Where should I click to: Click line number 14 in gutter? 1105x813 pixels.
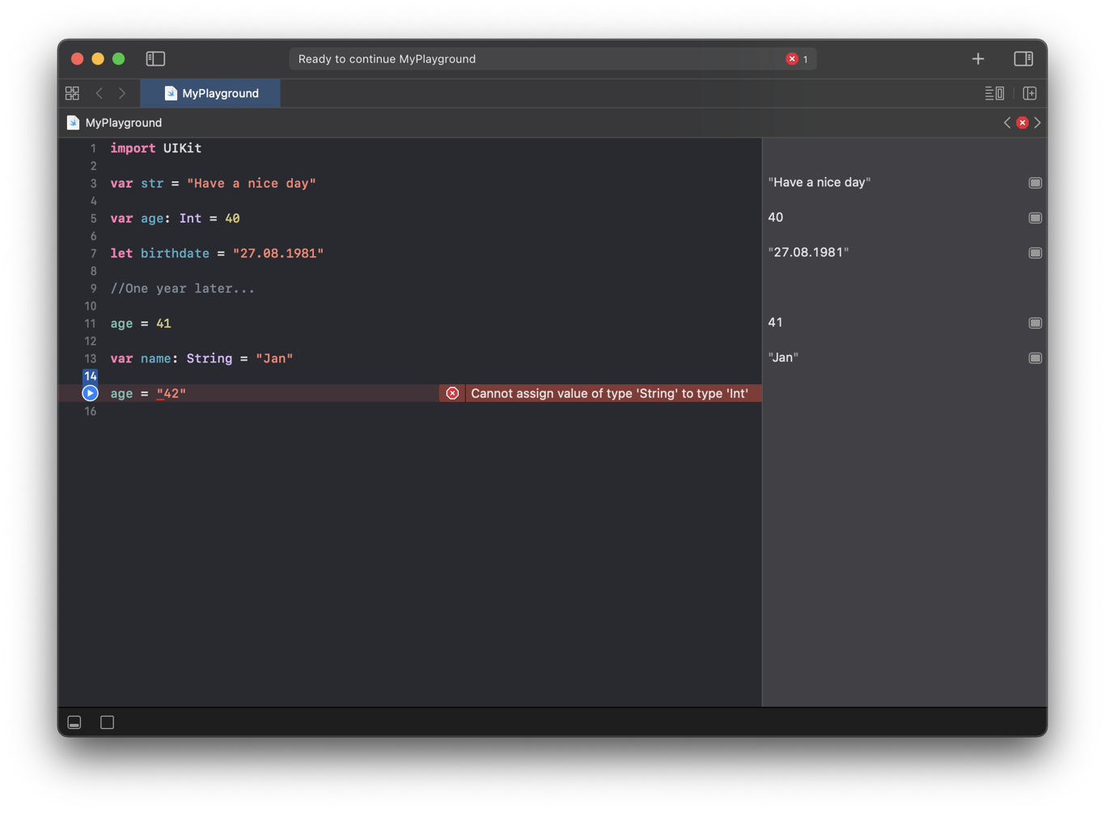click(x=90, y=376)
